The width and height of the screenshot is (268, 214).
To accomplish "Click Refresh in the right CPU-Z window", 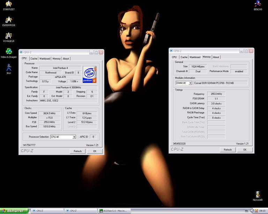I will [x=228, y=150].
